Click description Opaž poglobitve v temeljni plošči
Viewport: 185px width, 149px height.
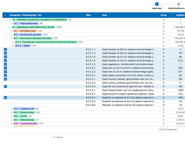coord(128,64)
